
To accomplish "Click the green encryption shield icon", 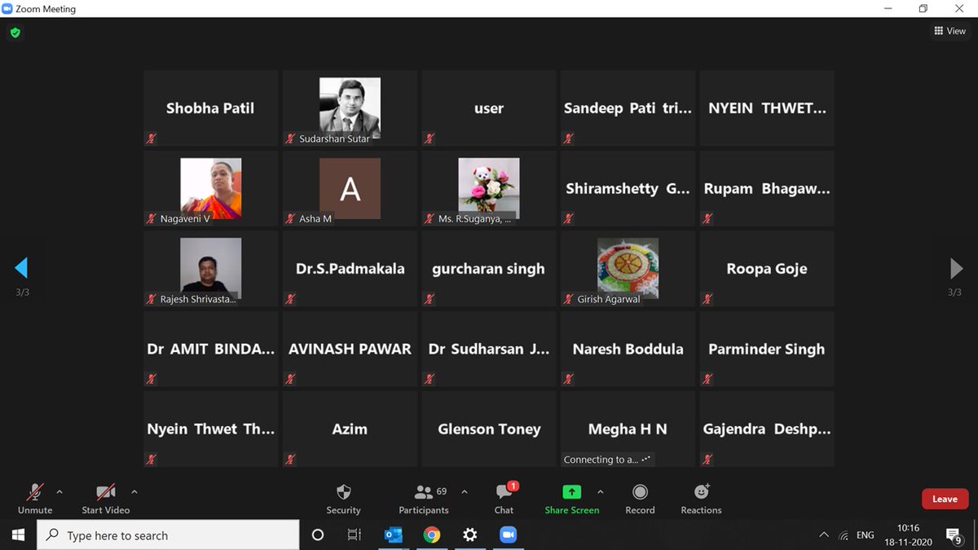I will click(x=15, y=33).
